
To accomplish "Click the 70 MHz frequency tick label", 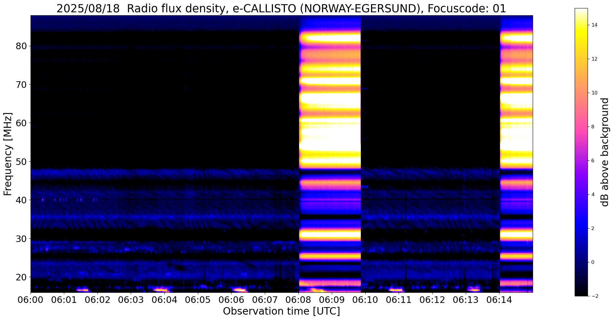I will 22,85.
